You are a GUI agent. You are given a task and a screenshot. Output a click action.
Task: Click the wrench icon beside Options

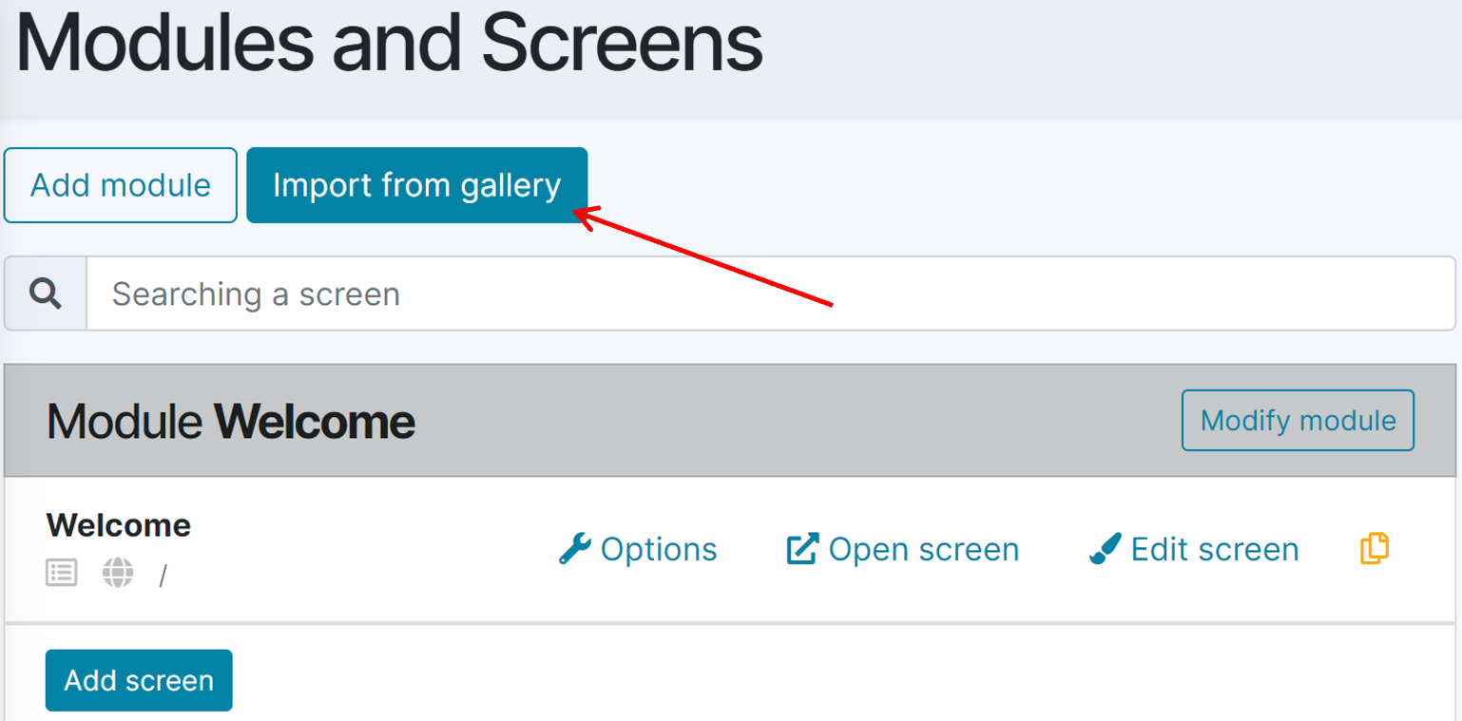pyautogui.click(x=574, y=549)
